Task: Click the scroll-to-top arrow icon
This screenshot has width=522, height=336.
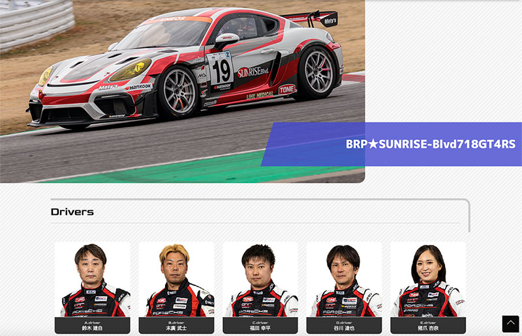Action: (x=510, y=324)
